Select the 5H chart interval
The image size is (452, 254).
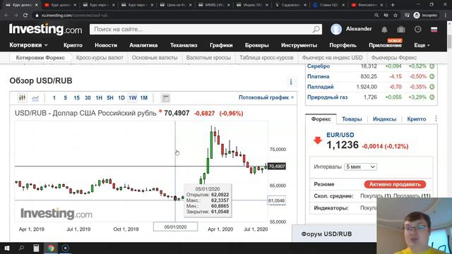point(110,98)
